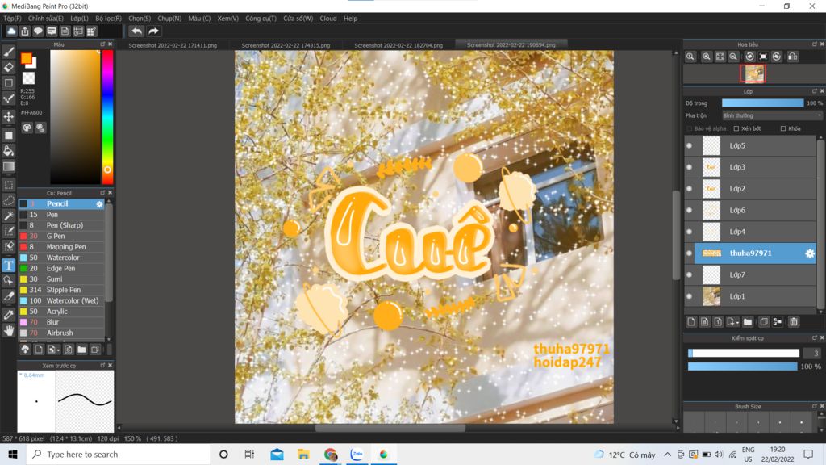Open the Pha trộn blend mode dropdown

point(772,115)
